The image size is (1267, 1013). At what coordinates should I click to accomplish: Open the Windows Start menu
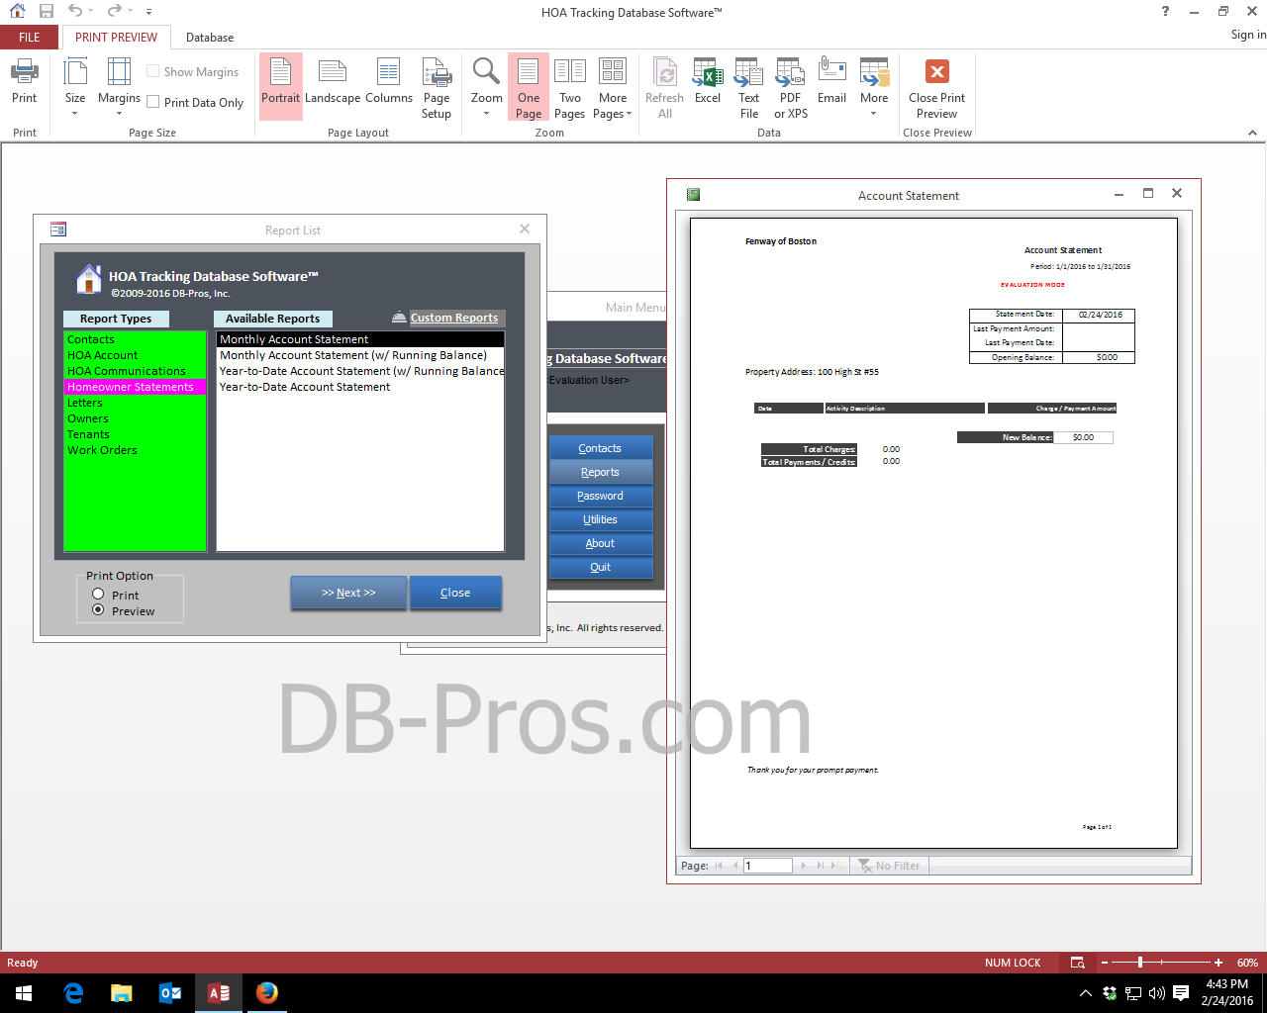pyautogui.click(x=24, y=993)
